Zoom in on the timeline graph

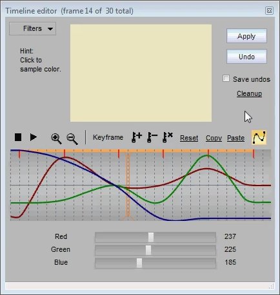pyautogui.click(x=56, y=138)
